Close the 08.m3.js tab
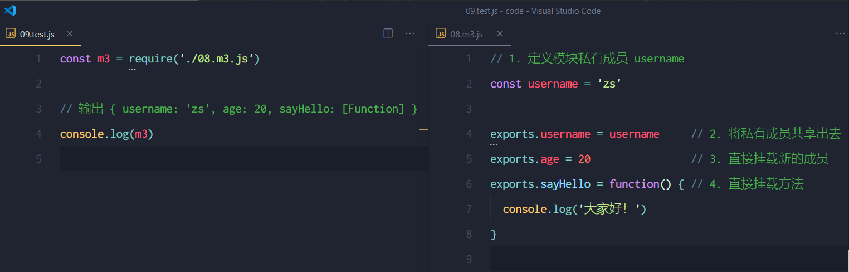The width and height of the screenshot is (849, 272). (x=500, y=34)
